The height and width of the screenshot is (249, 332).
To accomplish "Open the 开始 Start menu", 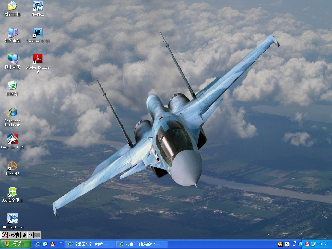I will [x=16, y=244].
